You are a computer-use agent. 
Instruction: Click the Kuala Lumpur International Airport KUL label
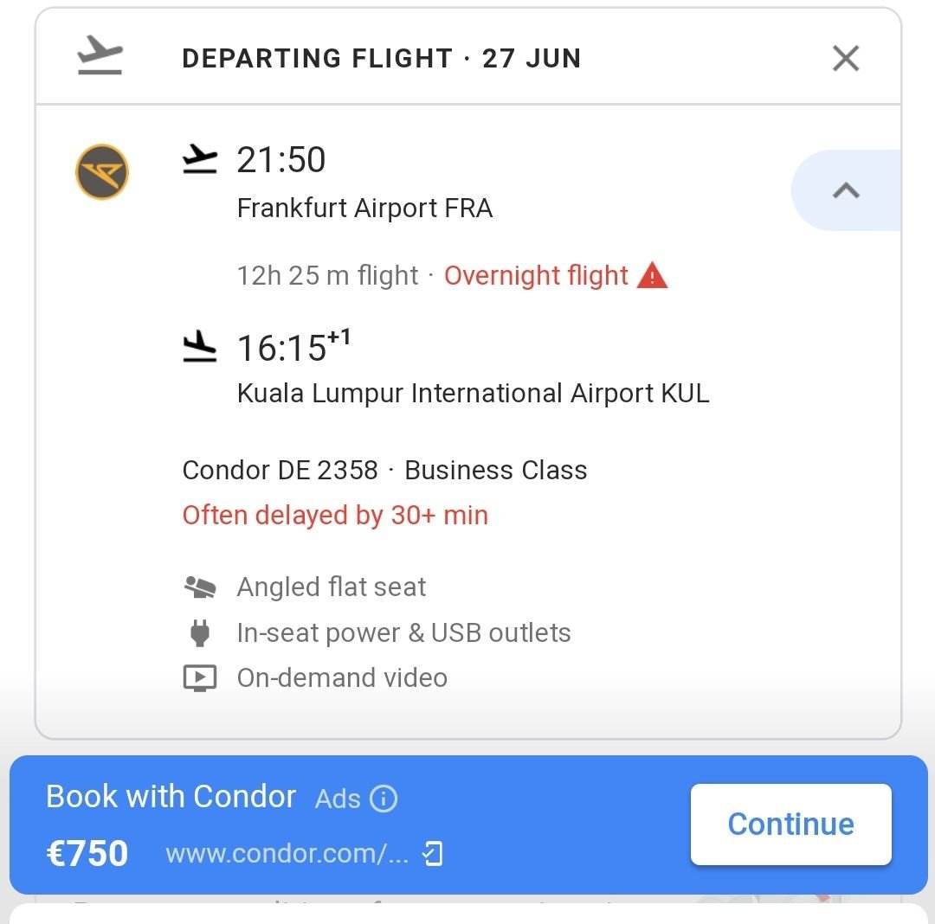coord(474,393)
